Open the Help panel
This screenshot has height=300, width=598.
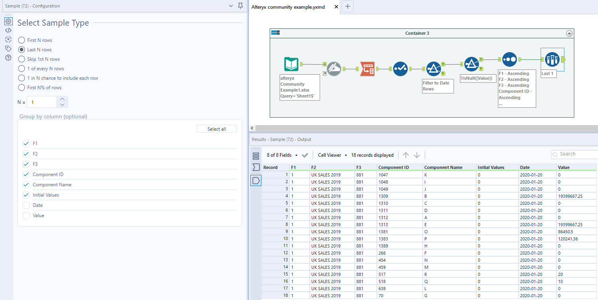click(9, 58)
